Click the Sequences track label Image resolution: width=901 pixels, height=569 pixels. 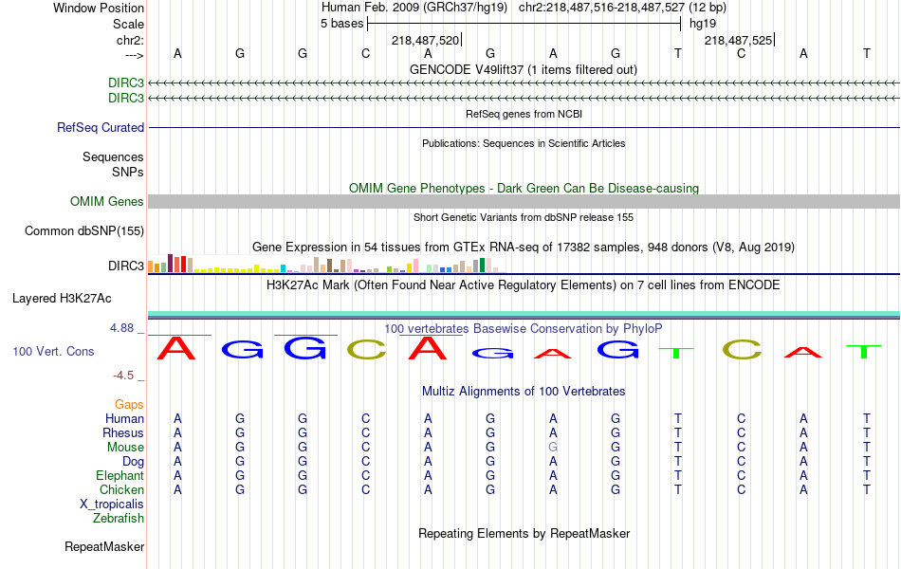click(x=113, y=156)
